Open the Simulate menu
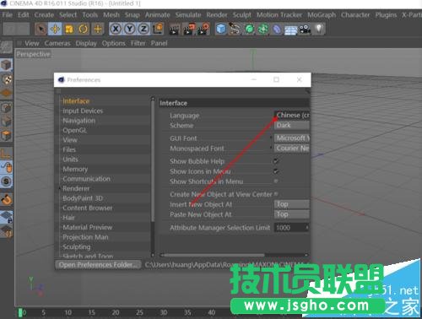422x319 pixels. pos(188,15)
